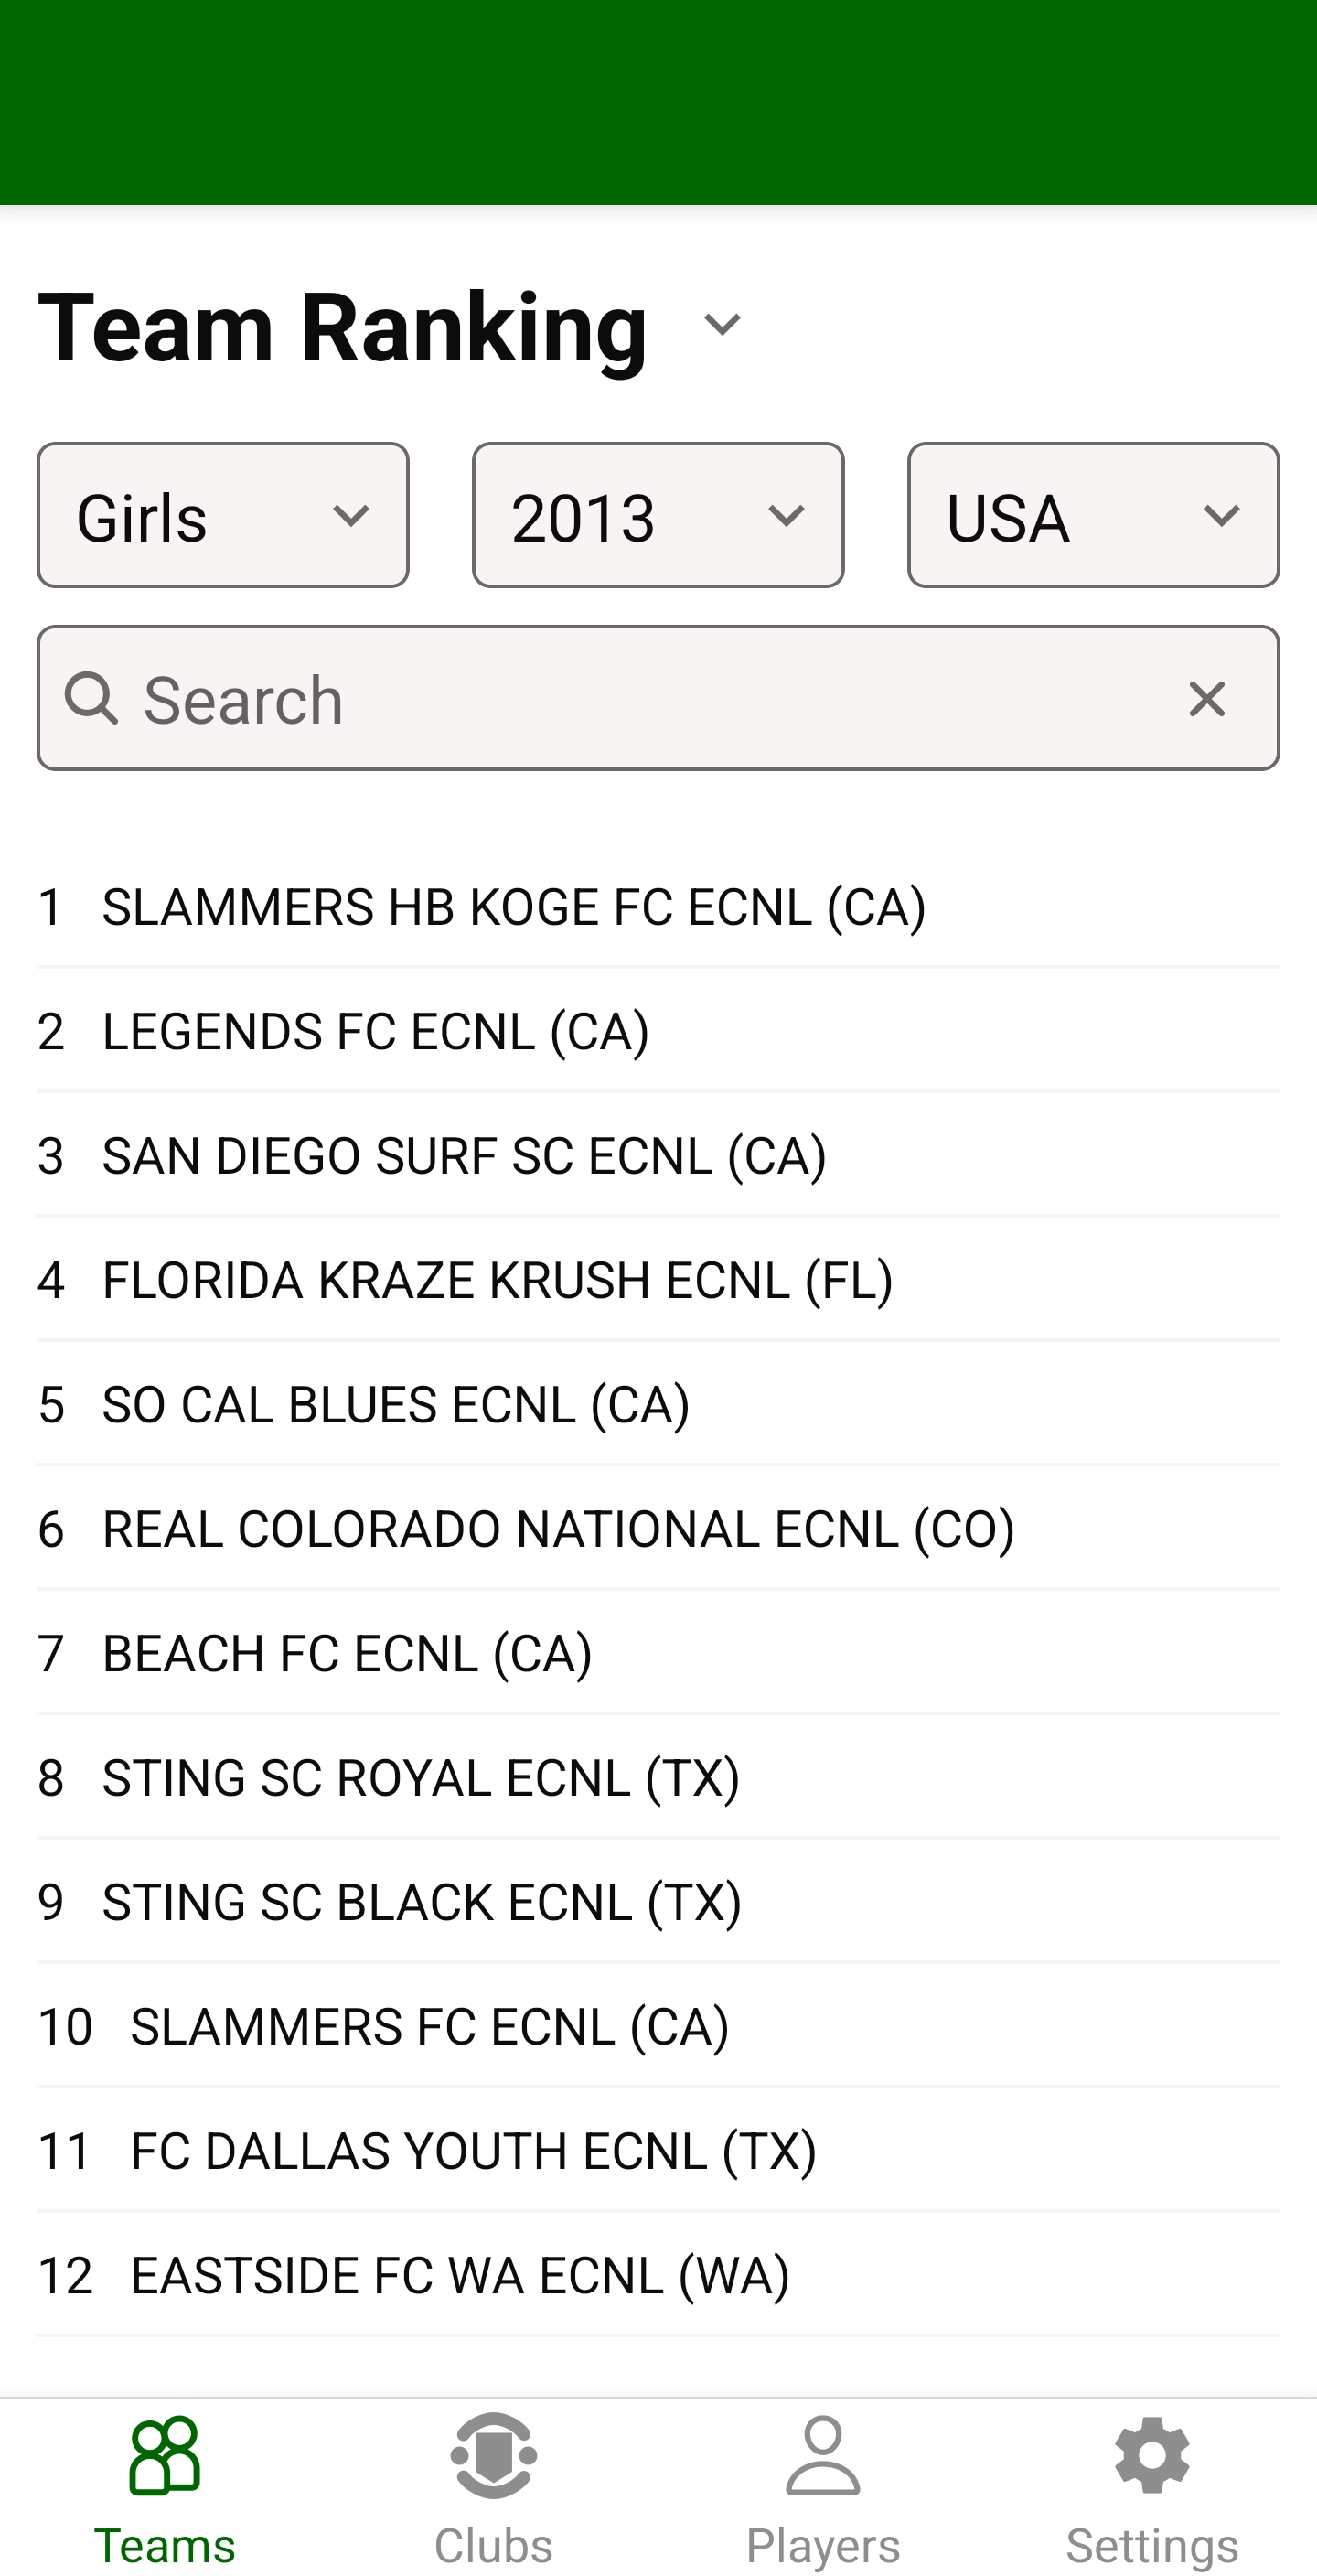Expand the Team Ranking chevron
Image resolution: width=1317 pixels, height=2576 pixels.
tap(722, 324)
